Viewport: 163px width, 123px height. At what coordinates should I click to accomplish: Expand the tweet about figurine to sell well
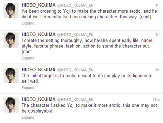pos(28,88)
